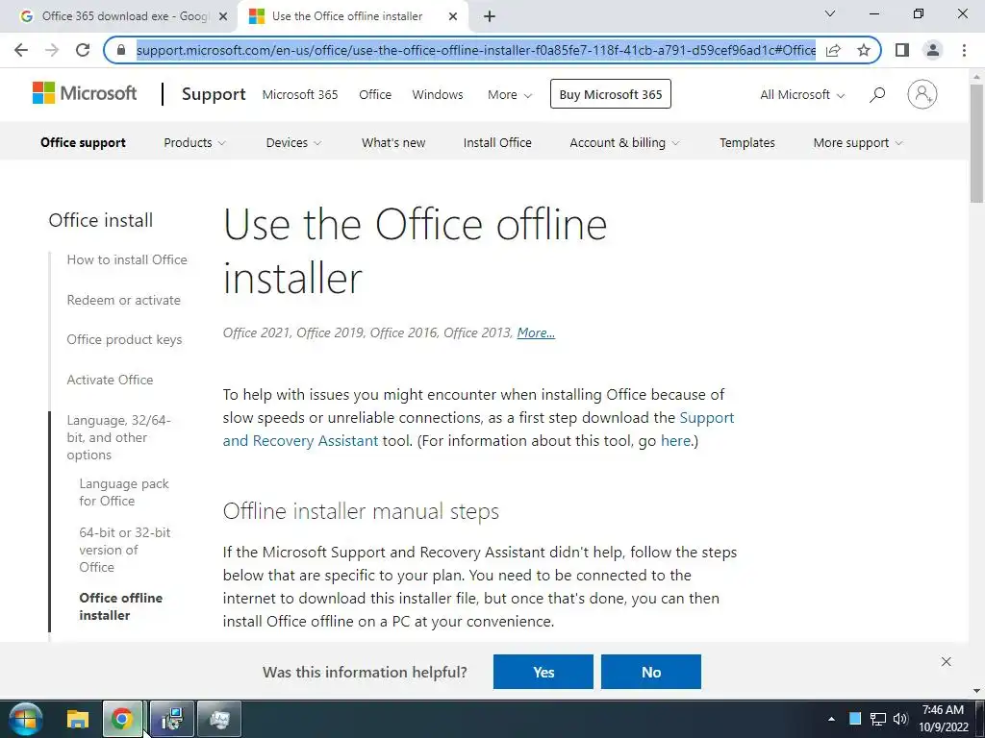The width and height of the screenshot is (985, 738).
Task: Open site search magnifier icon
Action: click(x=877, y=95)
